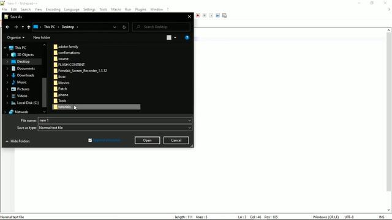Go up one folder level with up arrow
Screen dimensions: 392x220
coord(29,27)
